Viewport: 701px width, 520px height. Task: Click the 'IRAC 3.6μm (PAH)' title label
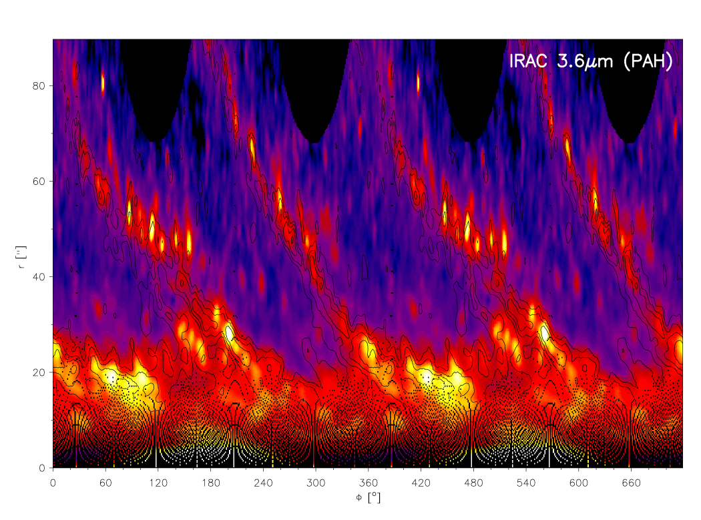click(591, 61)
